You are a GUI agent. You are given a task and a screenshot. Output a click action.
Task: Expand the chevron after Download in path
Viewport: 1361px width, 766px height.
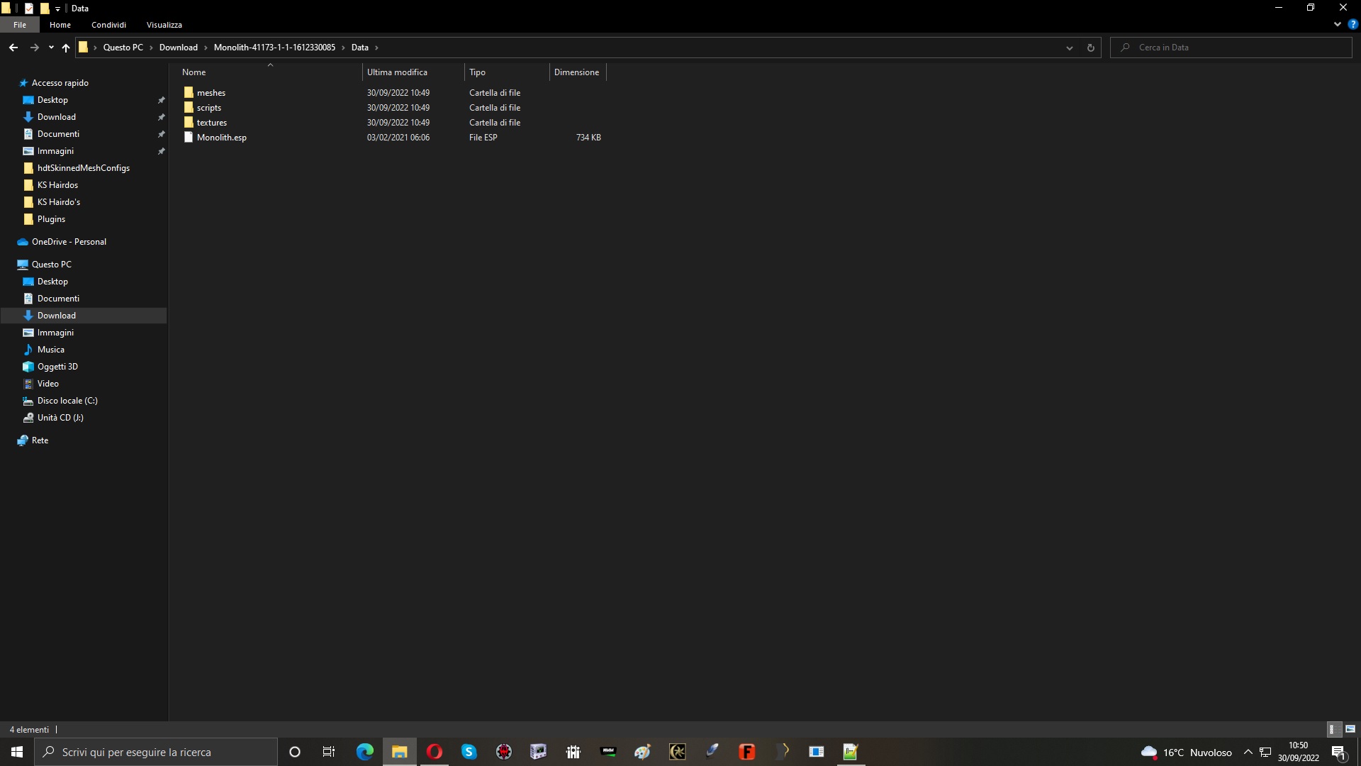point(206,48)
